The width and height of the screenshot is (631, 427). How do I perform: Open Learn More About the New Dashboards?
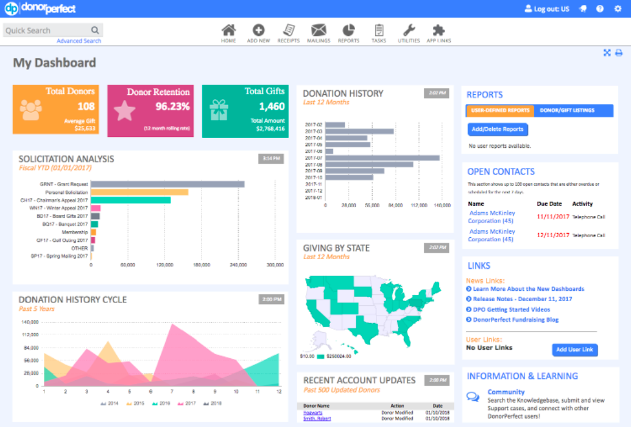coord(529,289)
